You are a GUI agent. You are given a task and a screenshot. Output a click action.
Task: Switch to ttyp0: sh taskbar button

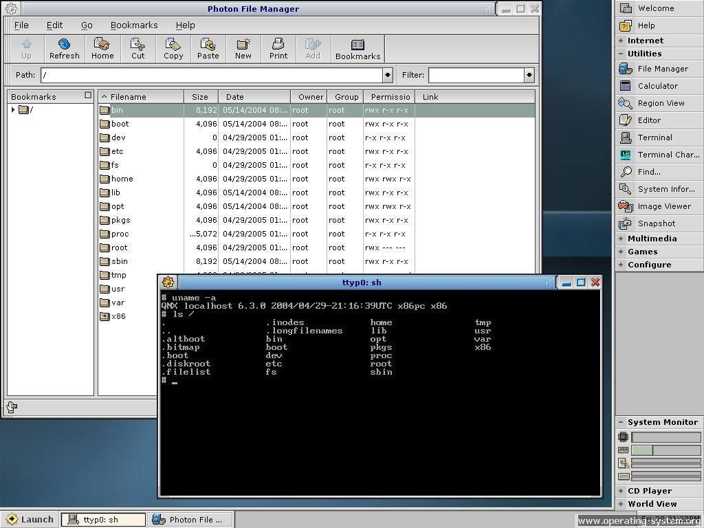[x=103, y=520]
